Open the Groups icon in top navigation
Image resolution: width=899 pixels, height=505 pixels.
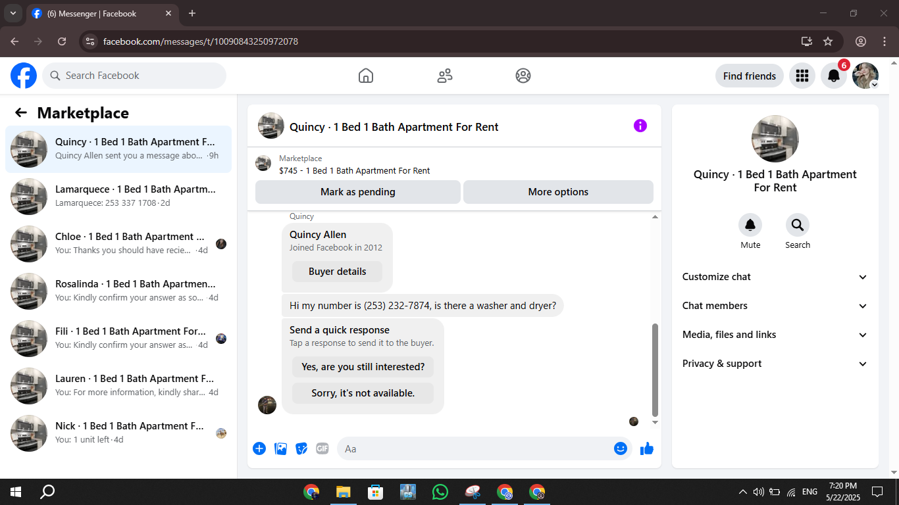pyautogui.click(x=523, y=76)
